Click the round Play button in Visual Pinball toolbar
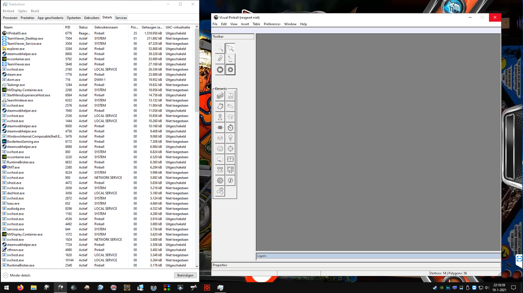Viewport: 523px width, 293px height. click(x=230, y=70)
